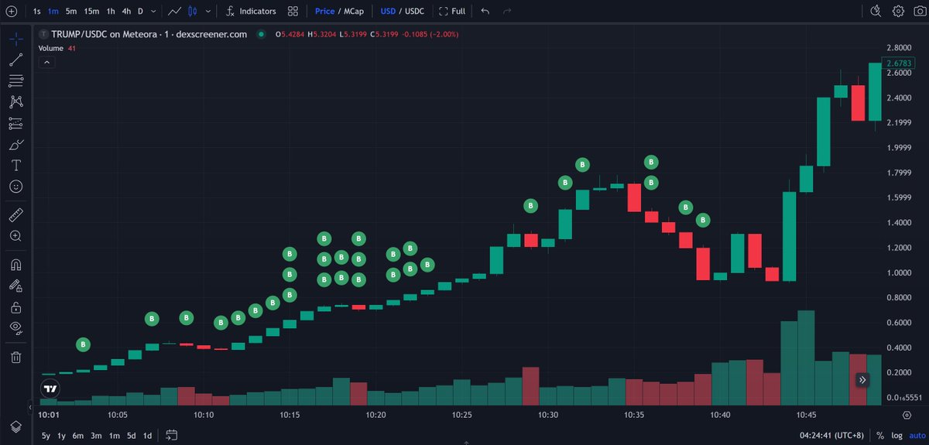Open the quick search icon
This screenshot has width=929, height=445.
(876, 12)
